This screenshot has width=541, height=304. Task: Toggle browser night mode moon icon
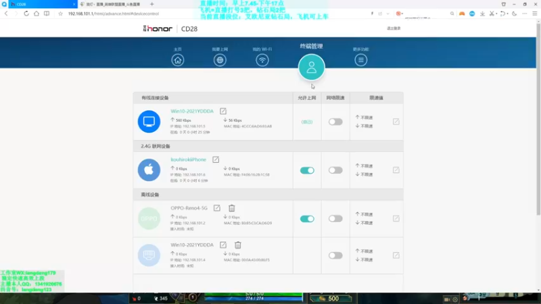514,14
